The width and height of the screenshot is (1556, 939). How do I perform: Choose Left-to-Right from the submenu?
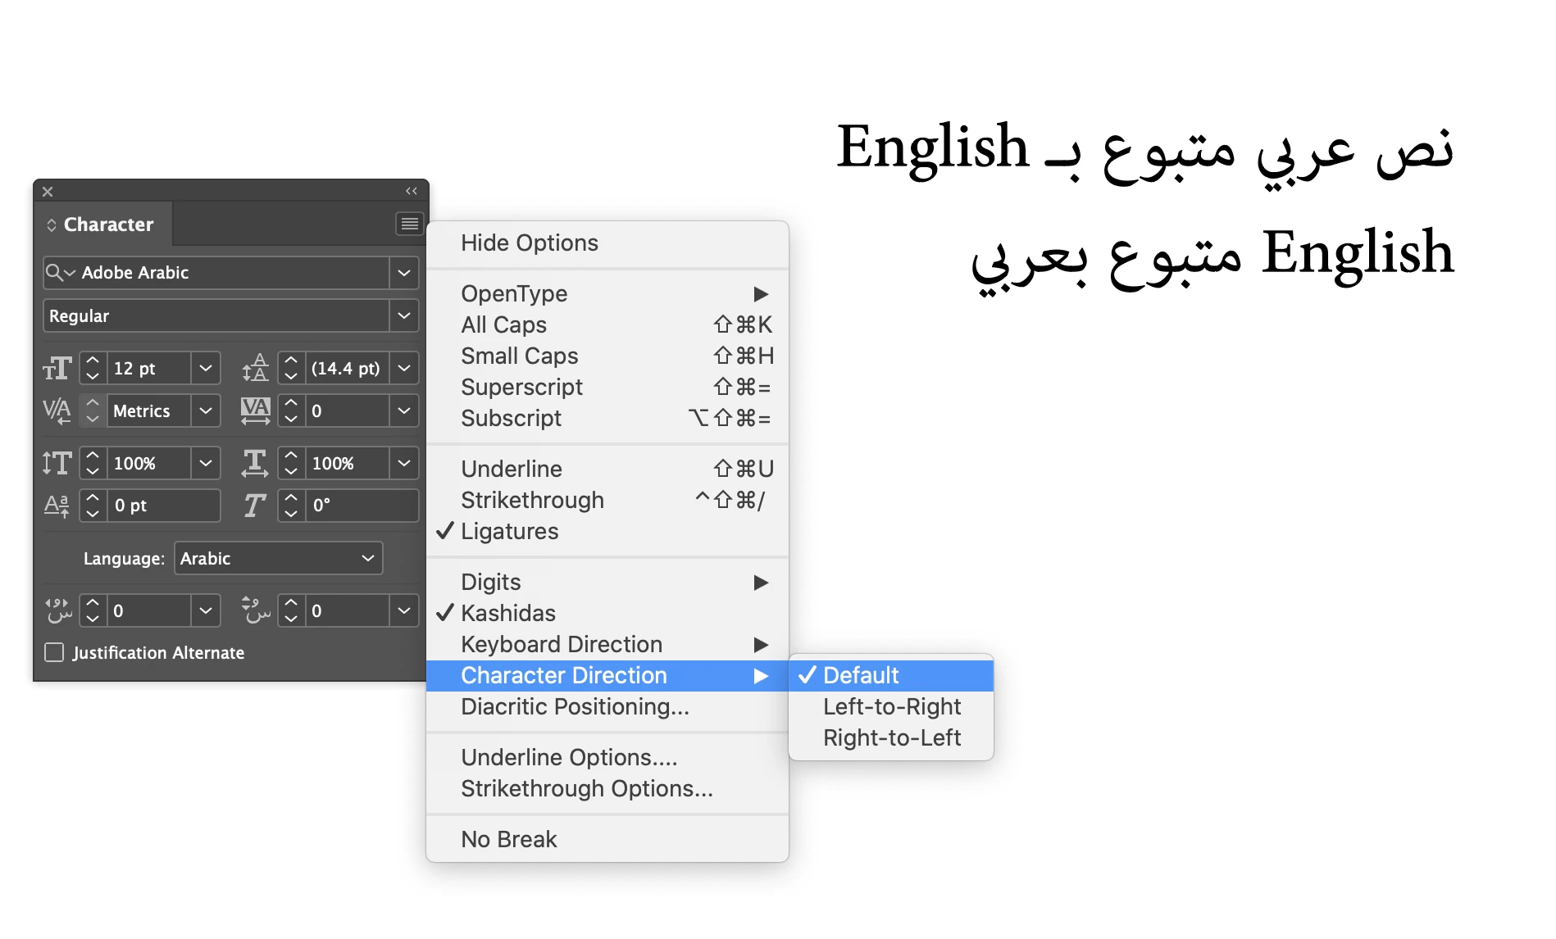click(x=891, y=706)
